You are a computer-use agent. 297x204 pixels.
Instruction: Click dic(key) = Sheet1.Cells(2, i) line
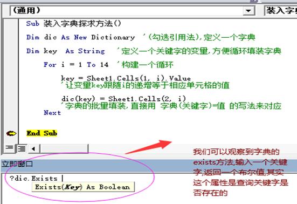(x=123, y=99)
